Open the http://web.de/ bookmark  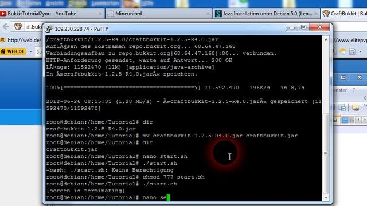[x=21, y=40]
